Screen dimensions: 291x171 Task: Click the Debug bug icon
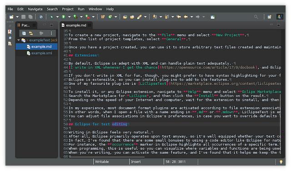point(51,17)
